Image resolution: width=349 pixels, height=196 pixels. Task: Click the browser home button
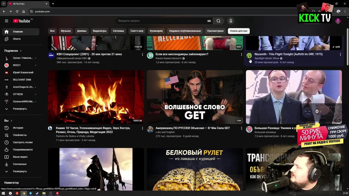coord(23,11)
